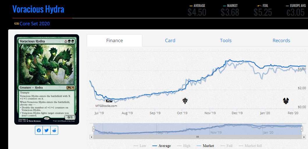The image size is (308, 149).
Task: Switch to the Card tab
Action: coord(170,41)
